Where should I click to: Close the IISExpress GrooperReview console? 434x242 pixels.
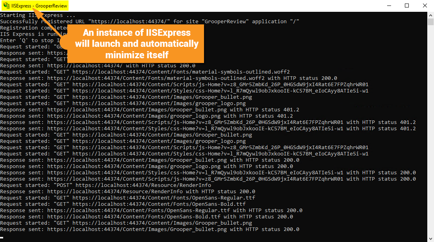click(425, 6)
